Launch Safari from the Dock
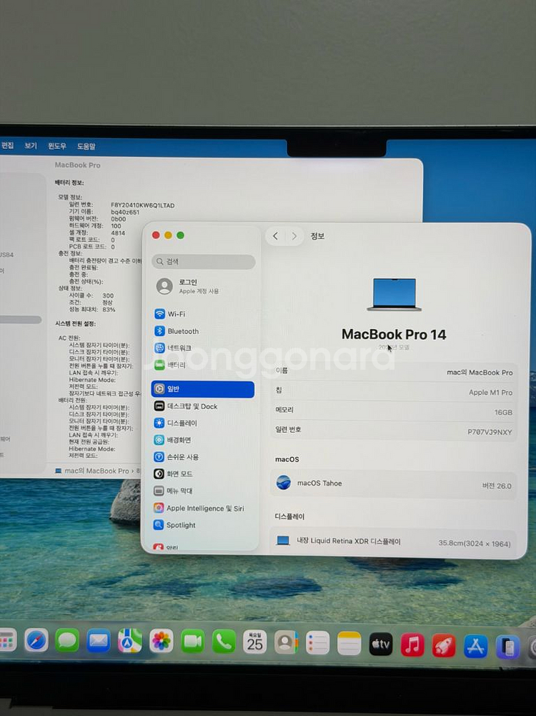 [36, 640]
